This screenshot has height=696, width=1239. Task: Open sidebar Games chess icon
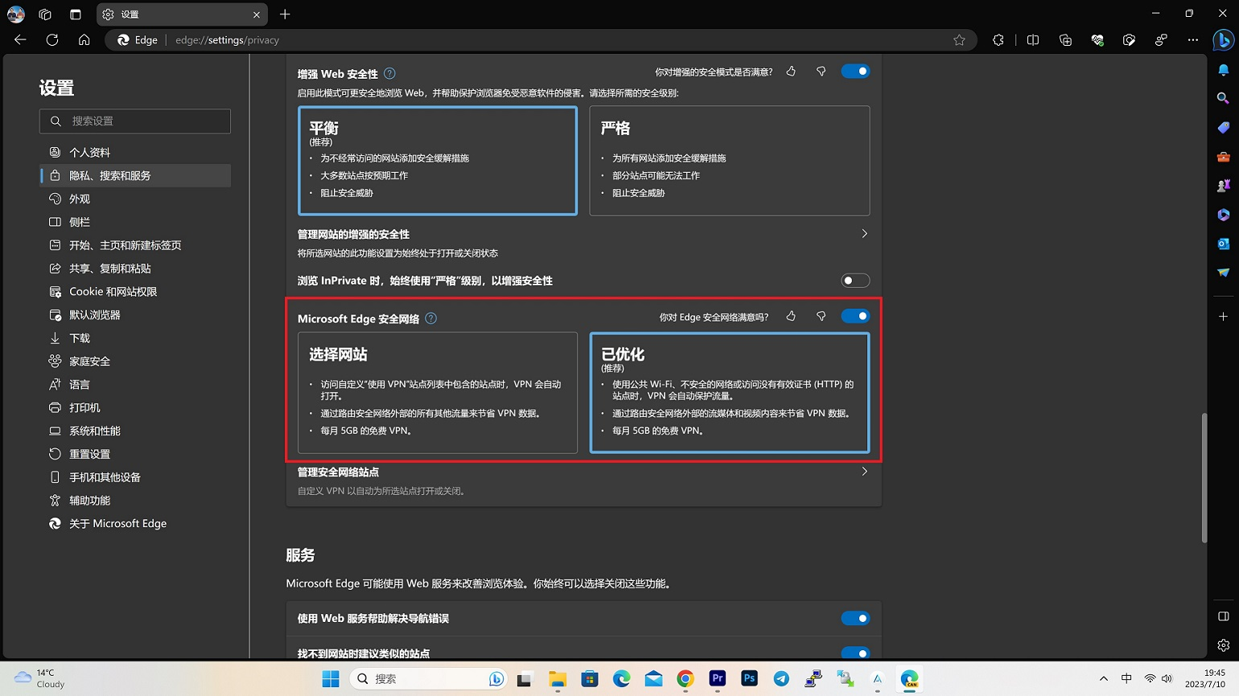1223,186
